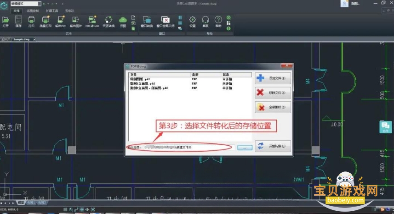Viewport: 394px width, 214px height.
Task: Click the orange S icon in system tray
Action: (x=382, y=209)
